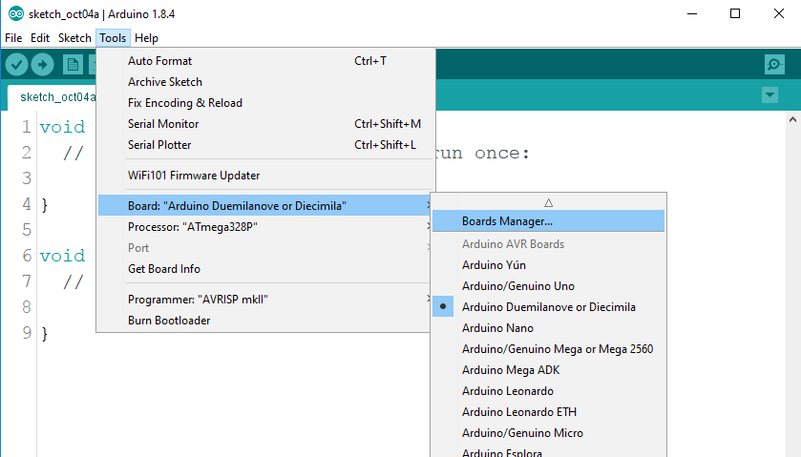This screenshot has height=457, width=801.
Task: Open Serial Monitor magnifier icon in toolbar
Action: coord(774,64)
